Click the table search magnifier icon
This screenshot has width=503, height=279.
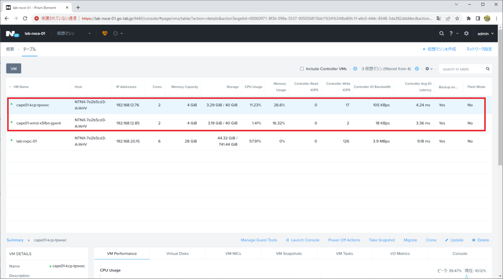(488, 69)
